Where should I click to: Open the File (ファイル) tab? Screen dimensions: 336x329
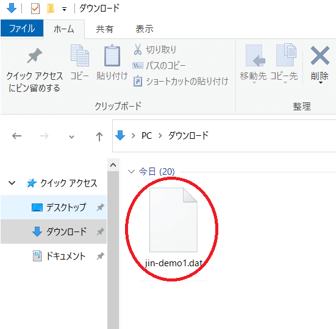click(x=22, y=28)
